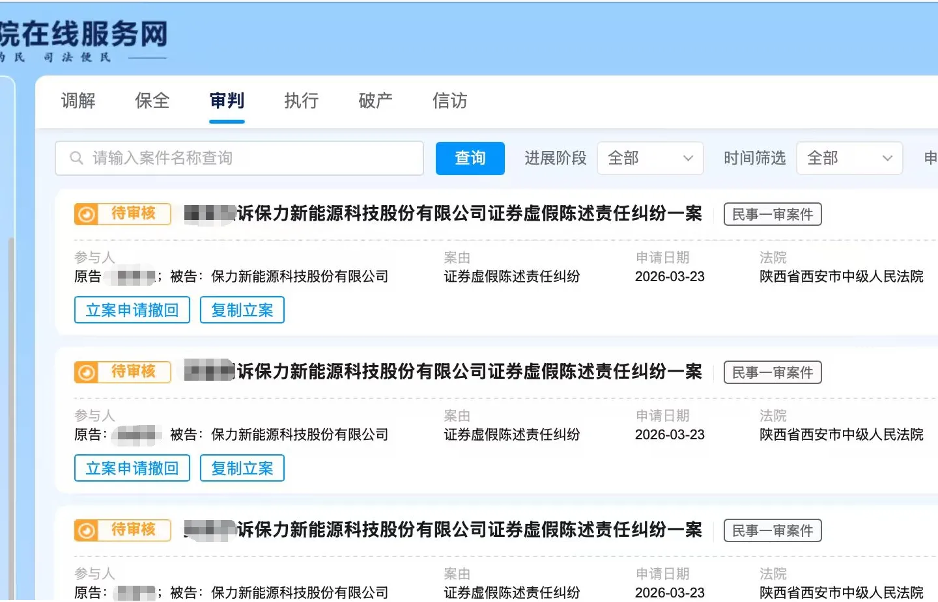Click the search magnifier icon in the search box

[76, 157]
